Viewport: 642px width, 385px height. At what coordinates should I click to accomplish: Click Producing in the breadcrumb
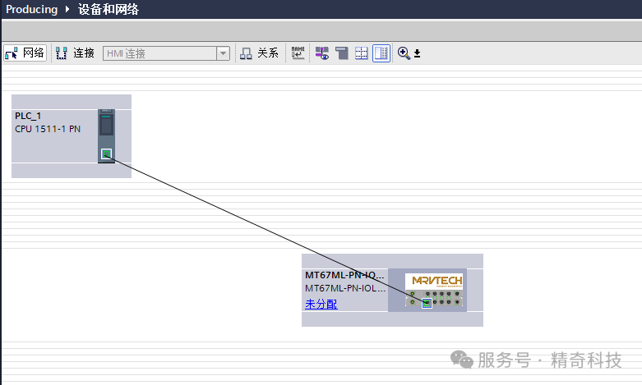pos(32,9)
